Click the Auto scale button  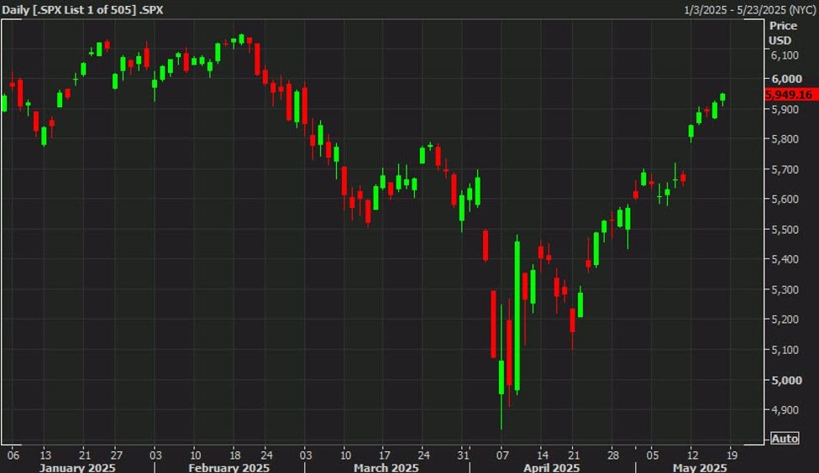coord(784,438)
